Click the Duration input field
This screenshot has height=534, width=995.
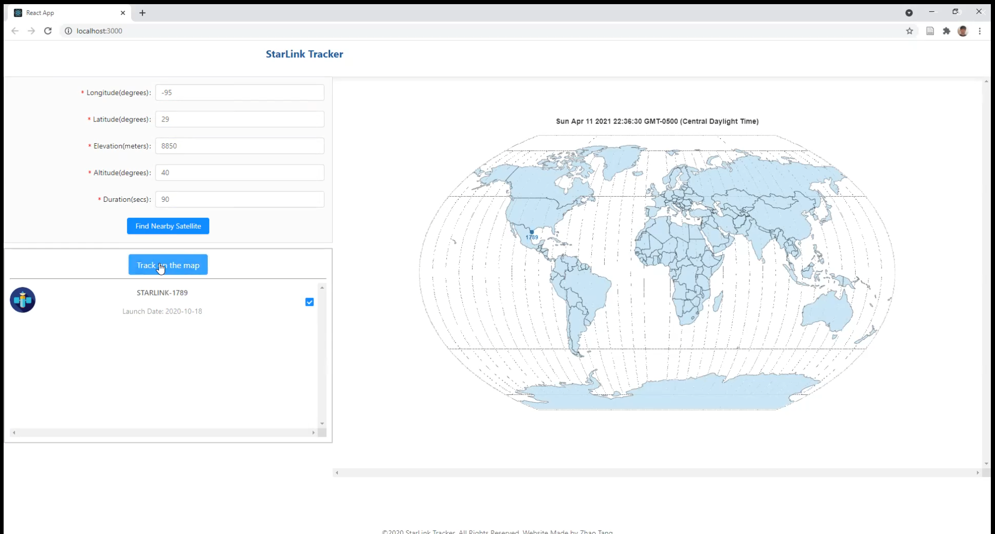coord(240,199)
